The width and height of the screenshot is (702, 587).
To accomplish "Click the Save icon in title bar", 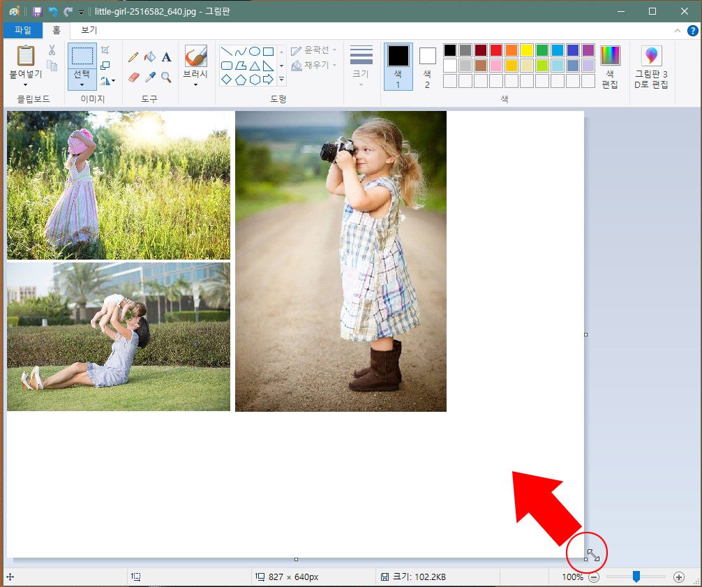I will [38, 12].
